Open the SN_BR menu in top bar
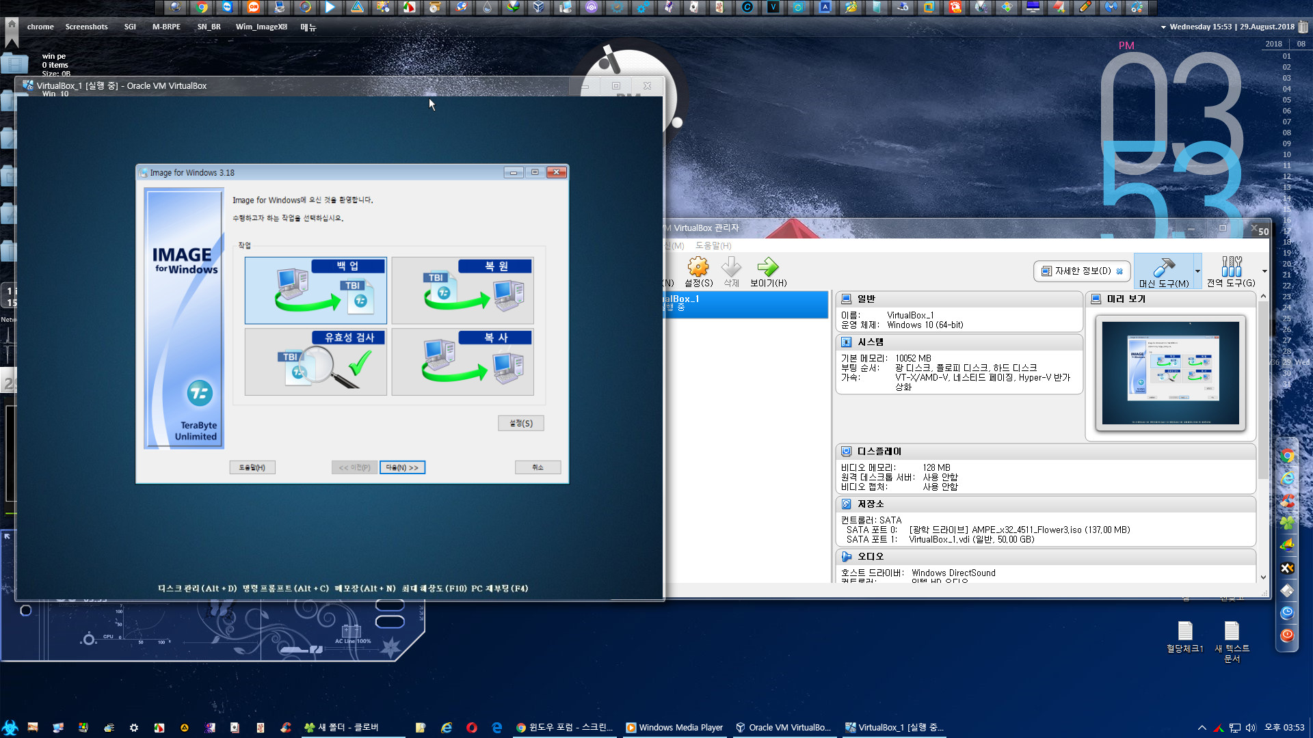 pos(209,27)
